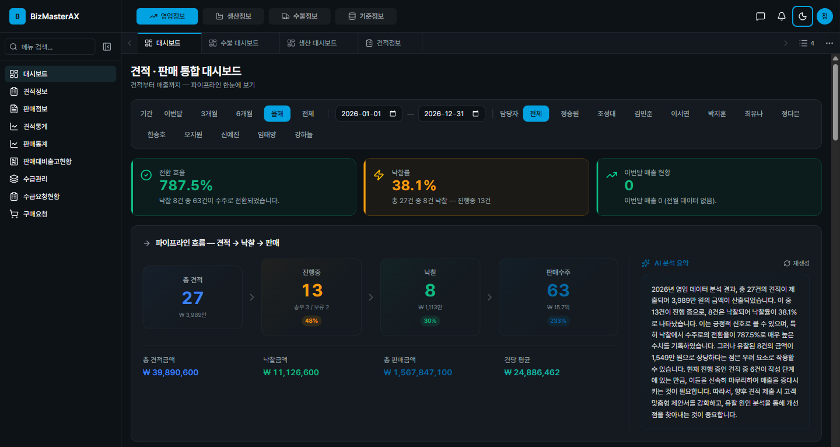Viewport: 840px width, 447px height.
Task: Focus the 메뉴 검색 search field
Action: tap(50, 47)
